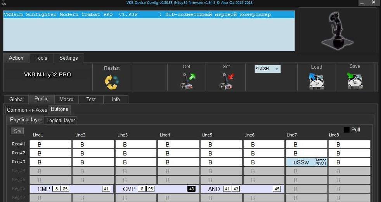Close the VKB Device Config window

(374, 2)
